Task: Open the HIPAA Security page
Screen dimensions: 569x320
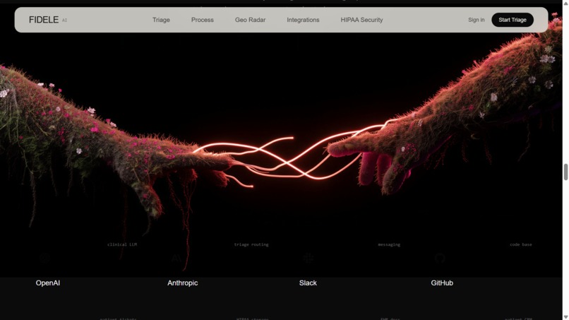Action: tap(361, 20)
